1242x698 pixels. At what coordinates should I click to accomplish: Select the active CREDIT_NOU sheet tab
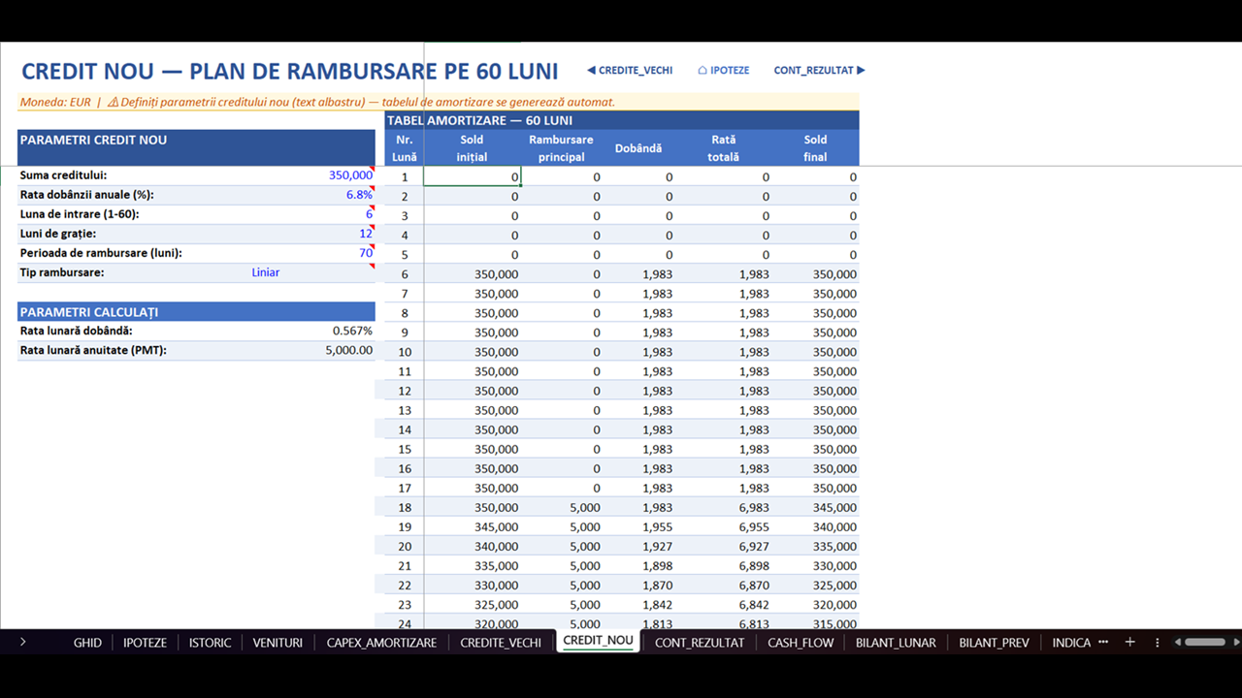point(598,641)
